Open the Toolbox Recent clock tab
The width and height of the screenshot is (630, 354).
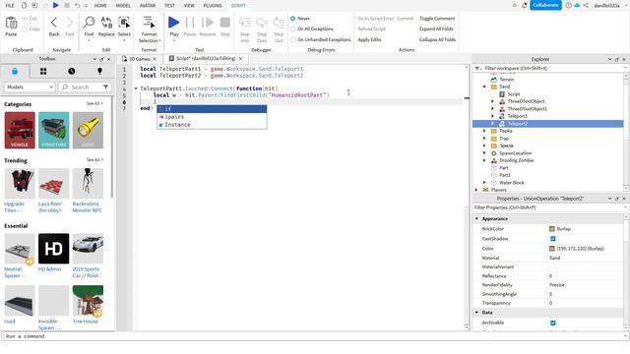point(72,71)
